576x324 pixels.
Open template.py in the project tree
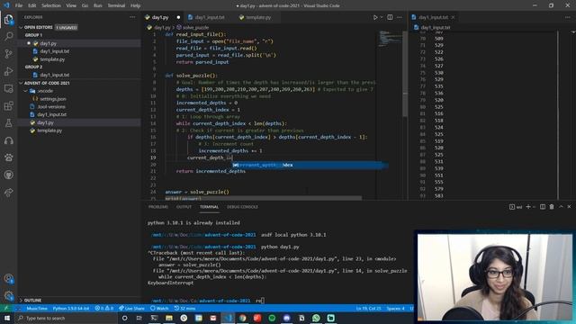tap(80, 130)
